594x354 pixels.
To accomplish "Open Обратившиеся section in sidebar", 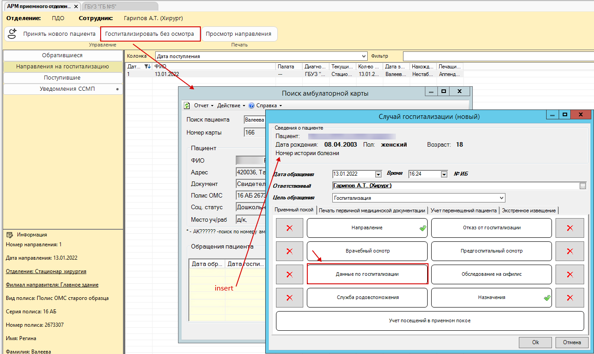I will click(63, 55).
